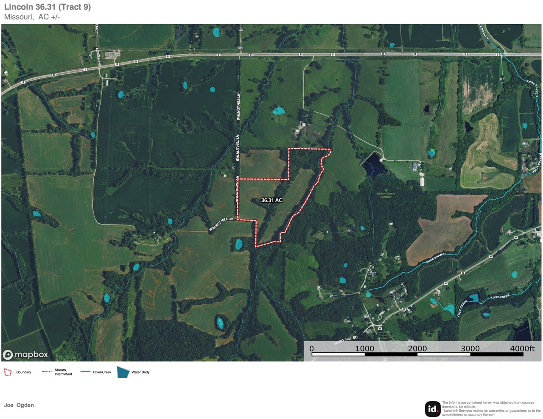Click the River/Creek legend line
543x419 pixels.
(x=85, y=372)
